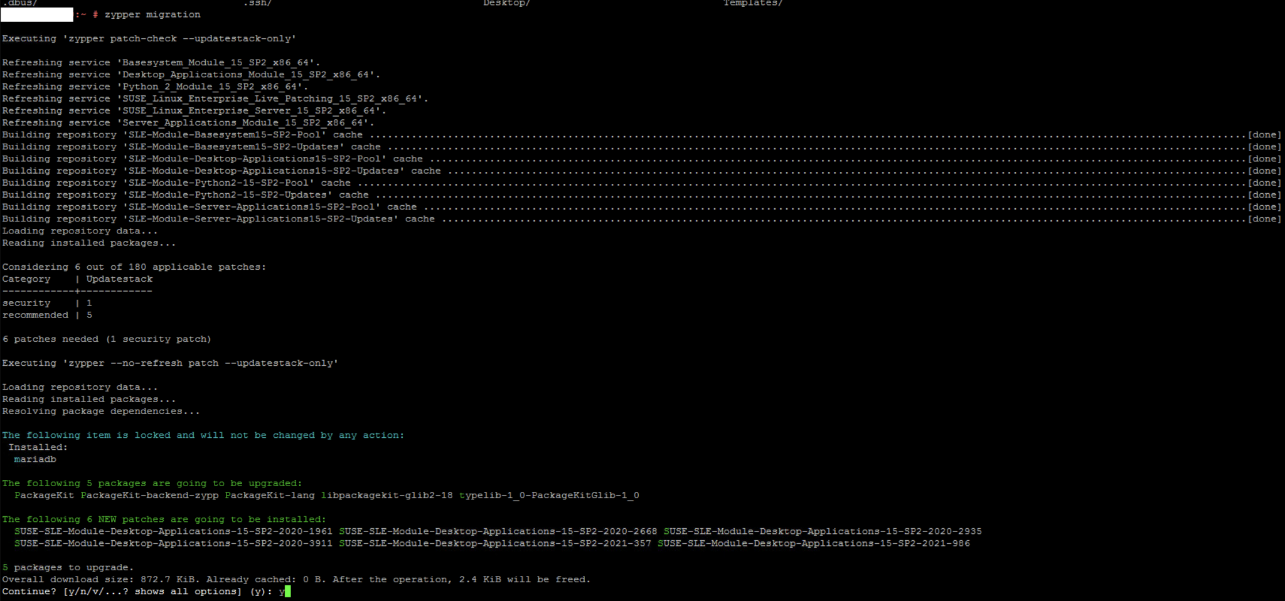Click the 'Desktop/' directory name at the top

506,4
